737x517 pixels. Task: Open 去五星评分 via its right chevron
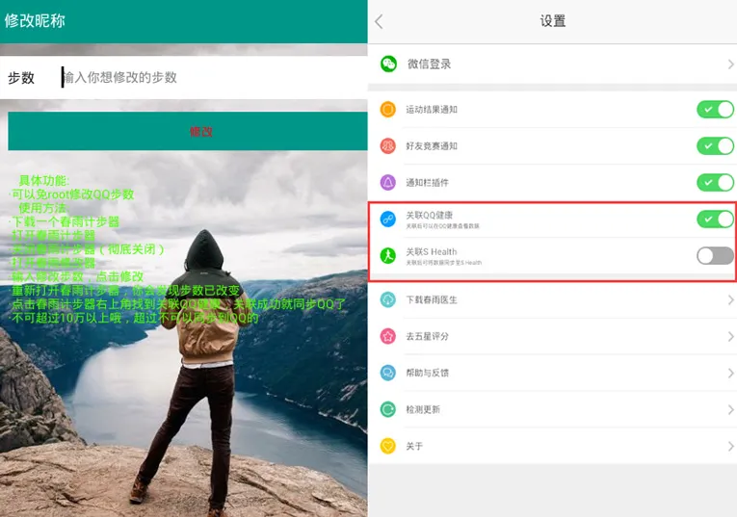(730, 337)
